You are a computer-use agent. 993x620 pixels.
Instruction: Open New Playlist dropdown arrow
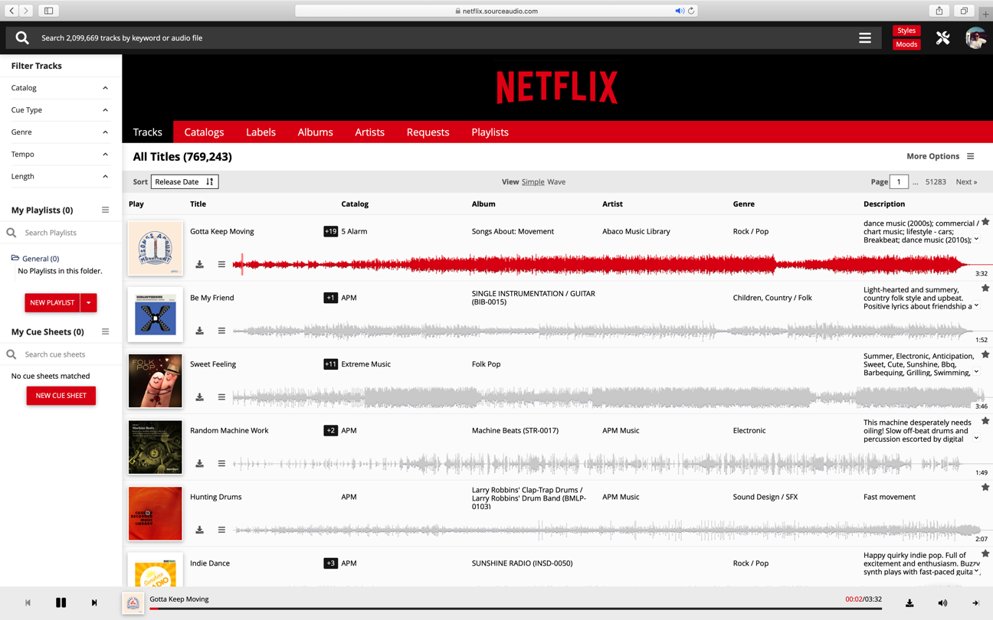(x=89, y=302)
